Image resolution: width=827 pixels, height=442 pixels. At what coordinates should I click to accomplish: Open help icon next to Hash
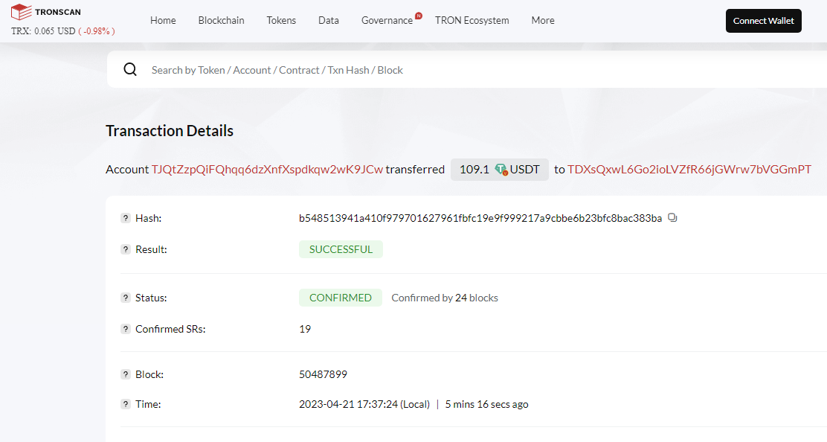point(126,218)
